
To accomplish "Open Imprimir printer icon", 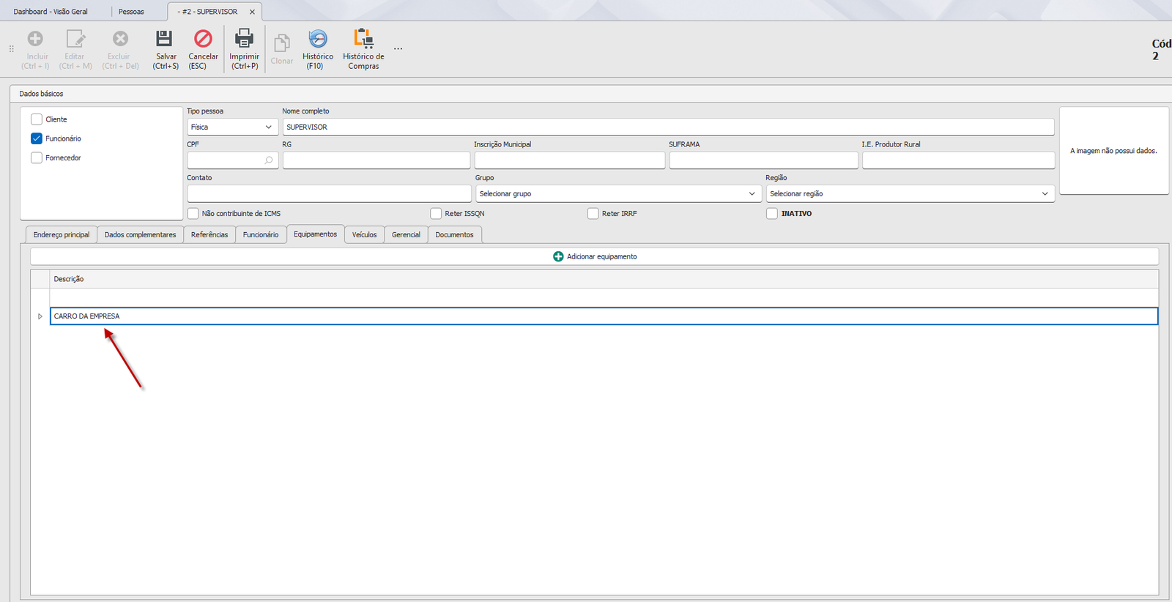I will point(244,38).
